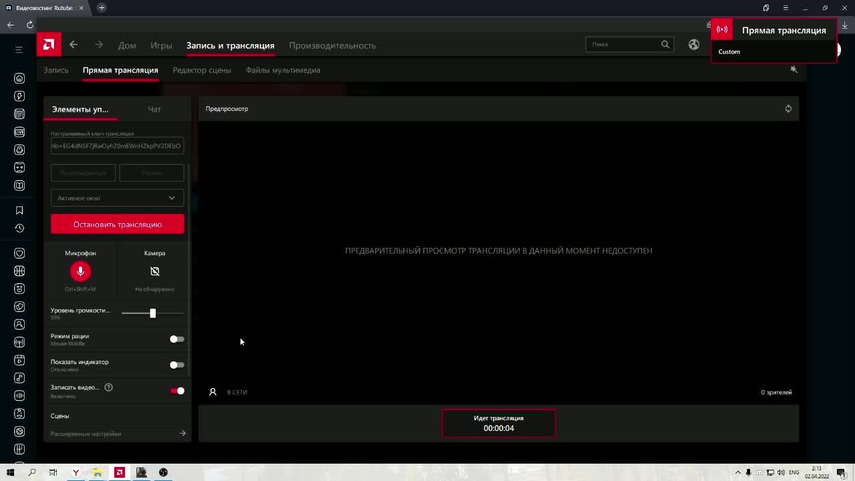Reload the browser page
This screenshot has width=855, height=481.
click(30, 25)
